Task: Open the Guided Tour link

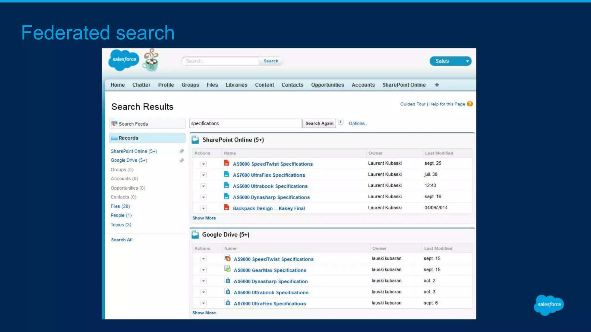Action: 413,104
